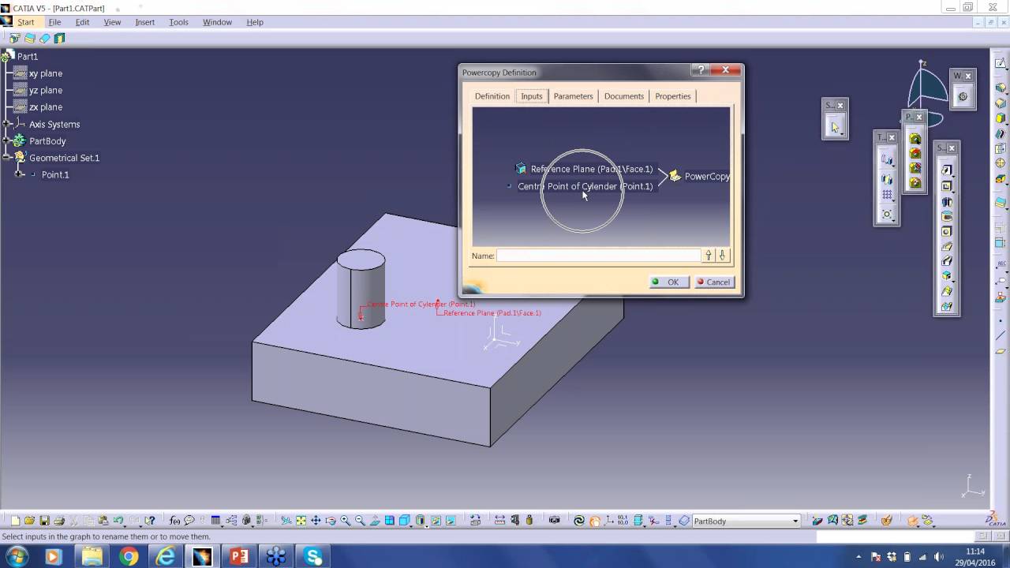Viewport: 1010px width, 568px height.
Task: Open the PartBody dropdown list
Action: [795, 521]
